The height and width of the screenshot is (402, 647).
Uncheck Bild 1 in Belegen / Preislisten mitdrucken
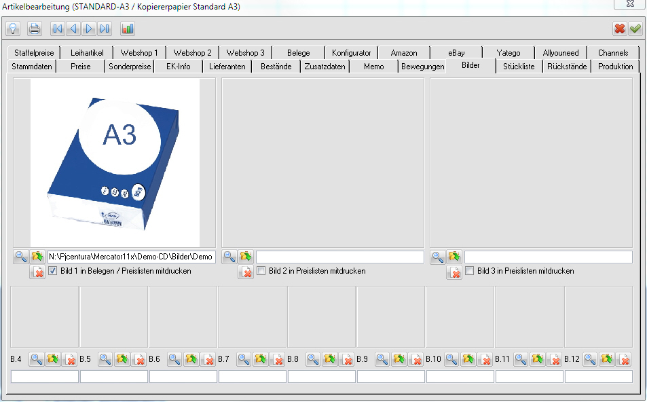[x=53, y=271]
